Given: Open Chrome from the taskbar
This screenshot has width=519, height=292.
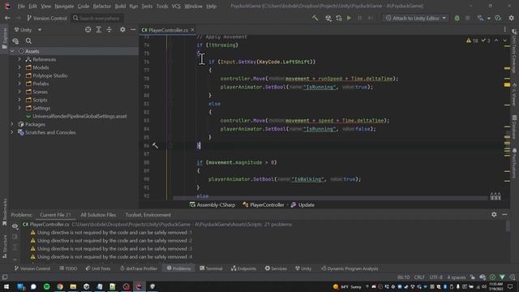Looking at the screenshot, I should click(60, 286).
